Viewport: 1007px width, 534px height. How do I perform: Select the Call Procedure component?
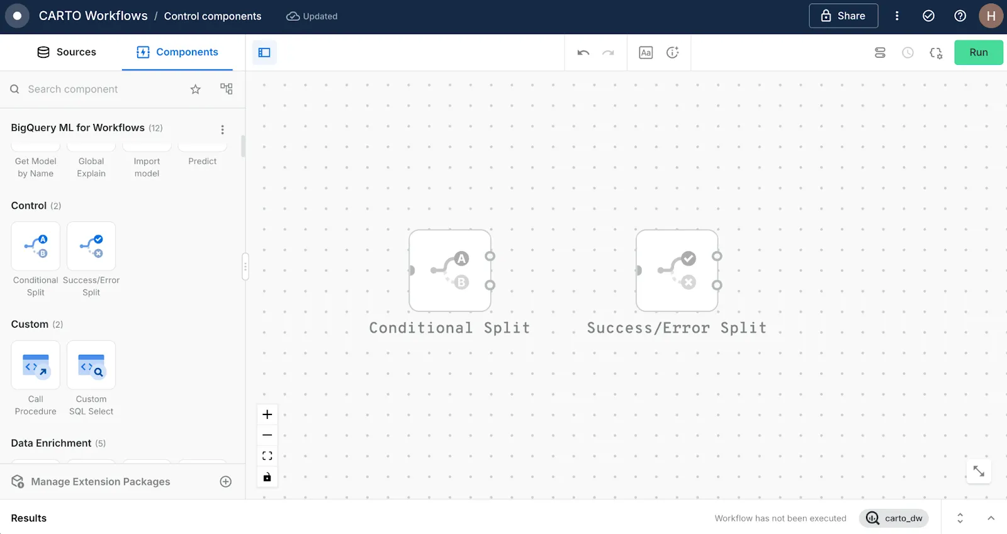pos(35,365)
